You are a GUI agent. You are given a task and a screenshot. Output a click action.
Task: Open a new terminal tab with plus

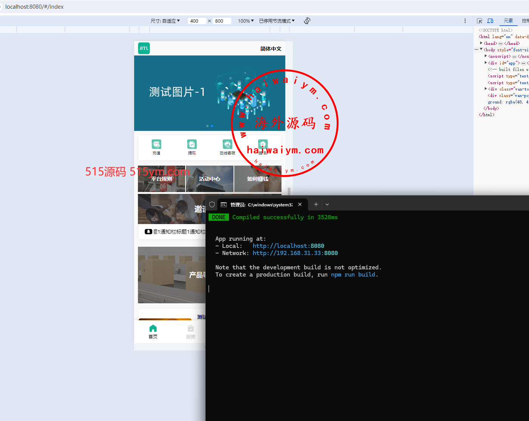click(x=316, y=204)
